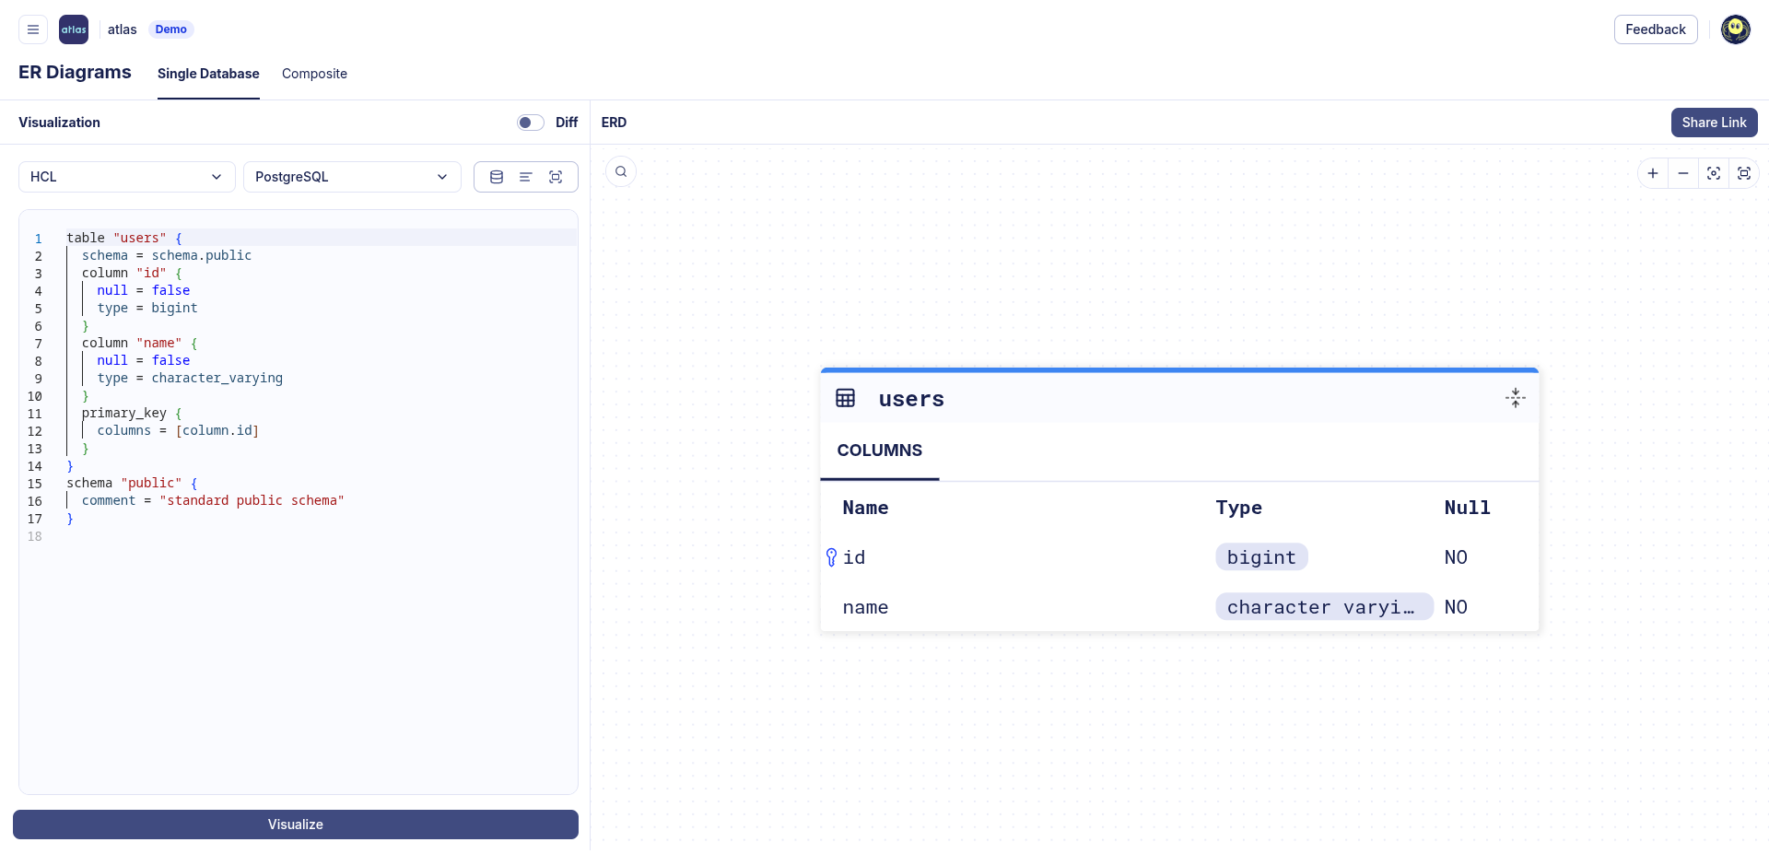Open the ERD search icon

click(621, 171)
